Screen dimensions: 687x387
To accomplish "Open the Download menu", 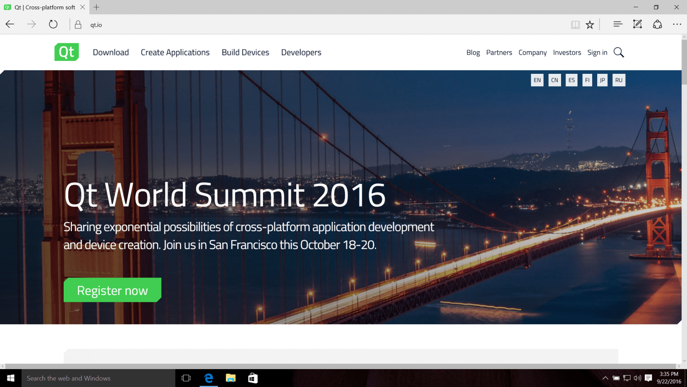I will coord(111,52).
